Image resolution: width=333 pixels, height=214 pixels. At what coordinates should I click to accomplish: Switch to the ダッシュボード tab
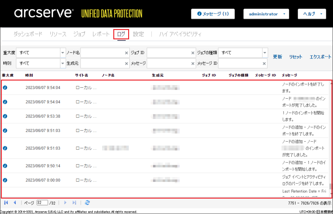point(28,34)
